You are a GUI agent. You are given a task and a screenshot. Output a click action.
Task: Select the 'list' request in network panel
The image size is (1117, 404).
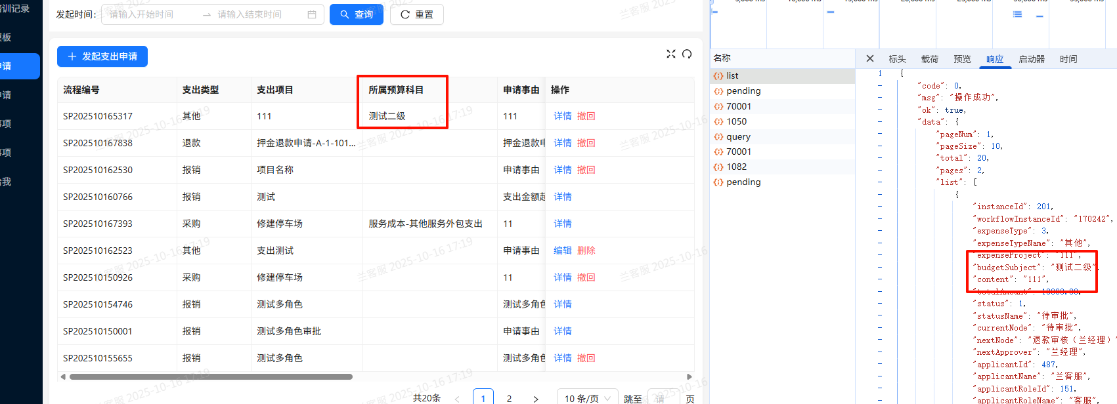tap(732, 76)
